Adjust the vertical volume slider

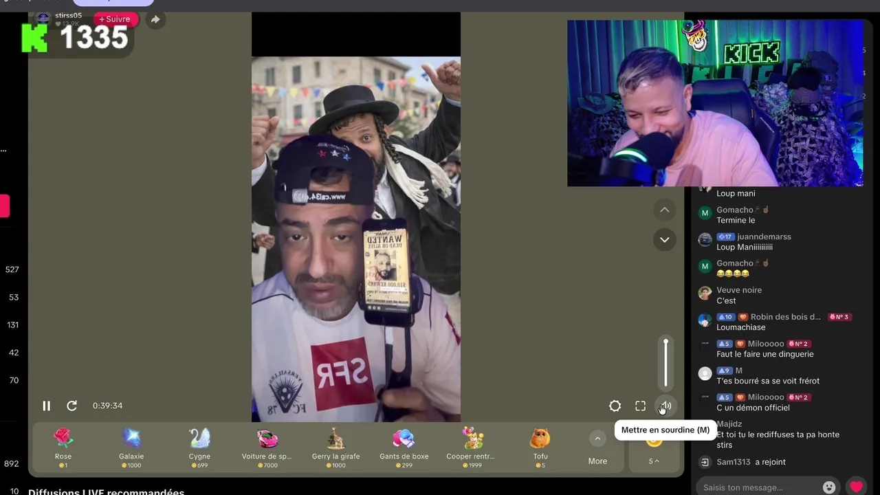[x=665, y=363]
